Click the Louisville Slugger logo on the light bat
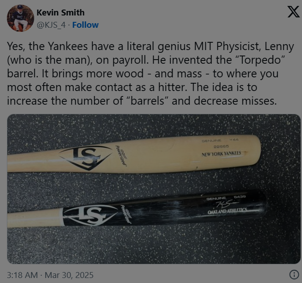This screenshot has width=302, height=283. click(x=86, y=158)
